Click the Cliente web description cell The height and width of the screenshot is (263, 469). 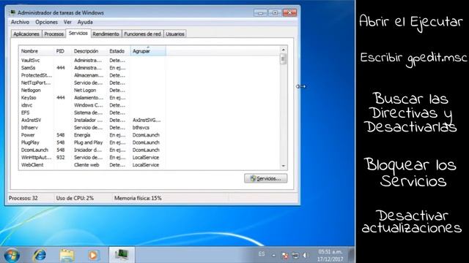pyautogui.click(x=86, y=164)
